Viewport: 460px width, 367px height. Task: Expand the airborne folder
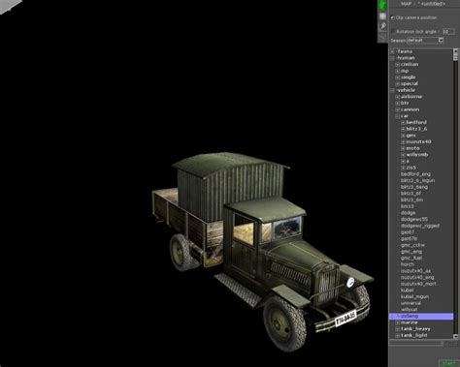398,97
